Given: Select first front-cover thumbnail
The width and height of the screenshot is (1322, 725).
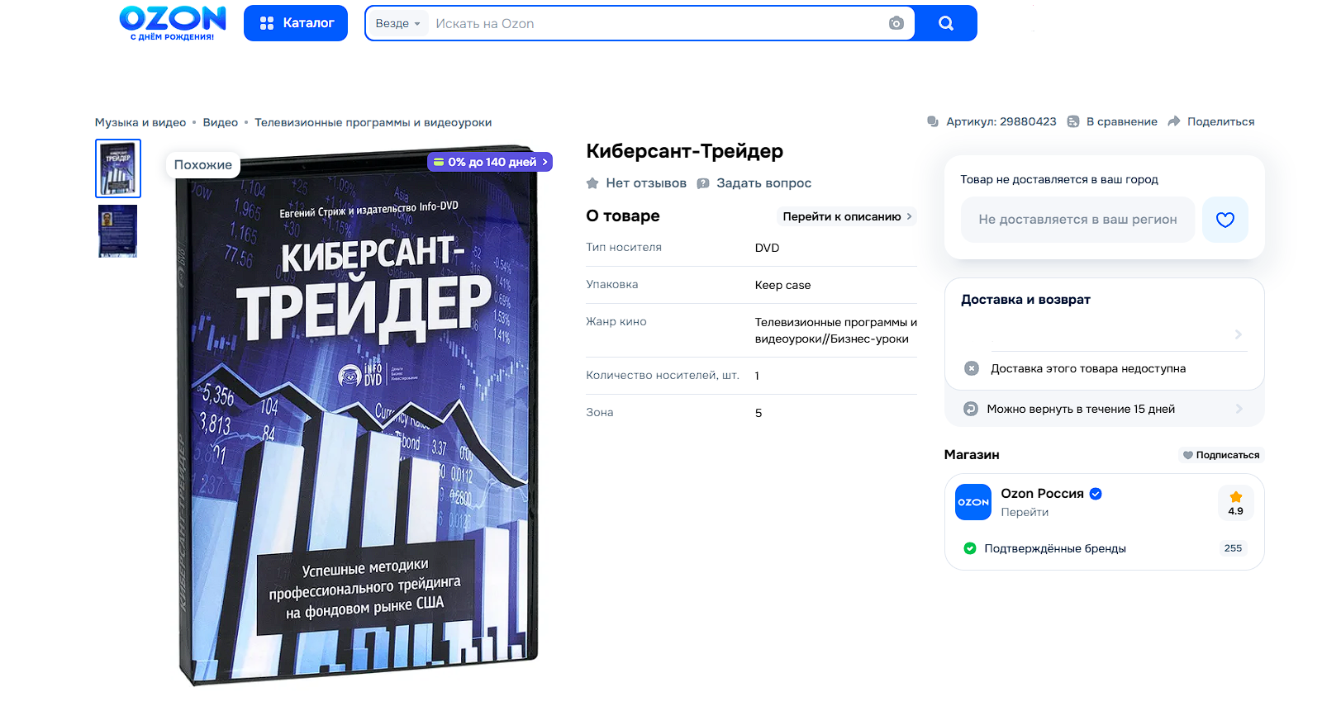Looking at the screenshot, I should click(x=118, y=168).
